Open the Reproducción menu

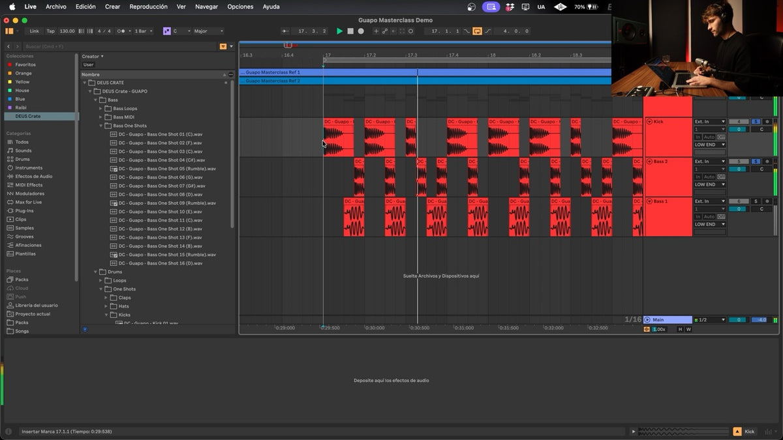tap(148, 7)
